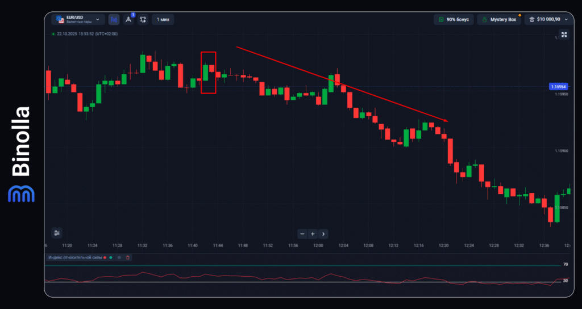
Task: Click the price alert bell icon
Action: pos(143,19)
